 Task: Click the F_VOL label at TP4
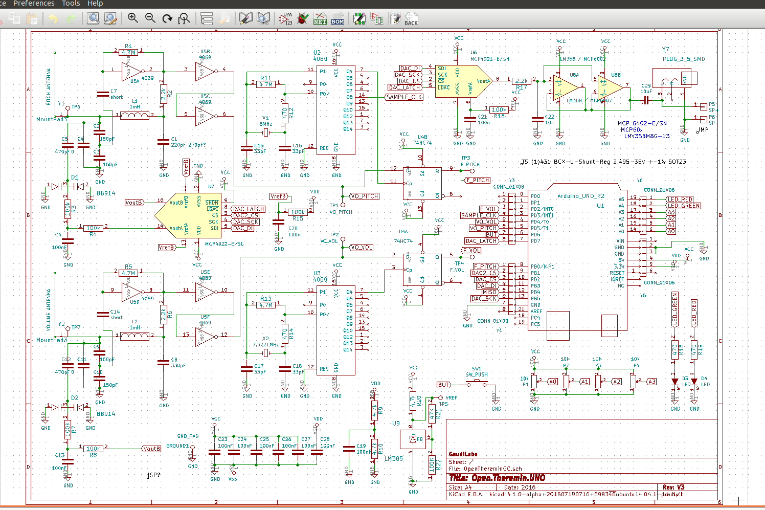[x=471, y=251]
